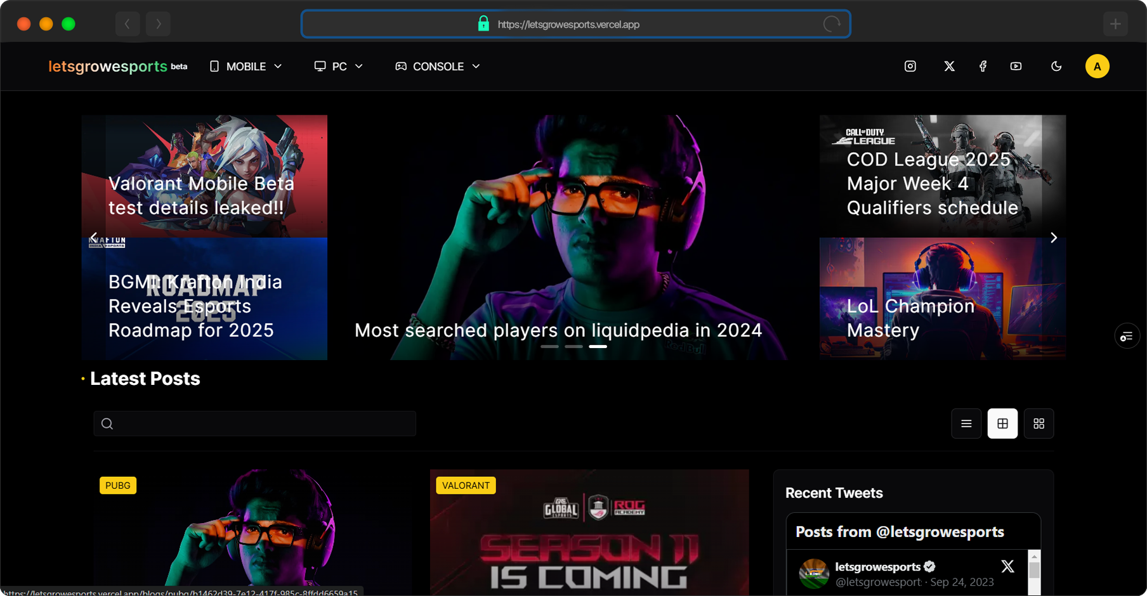Expand the CONSOLE dropdown menu
Screen dimensions: 1147x596
click(438, 67)
